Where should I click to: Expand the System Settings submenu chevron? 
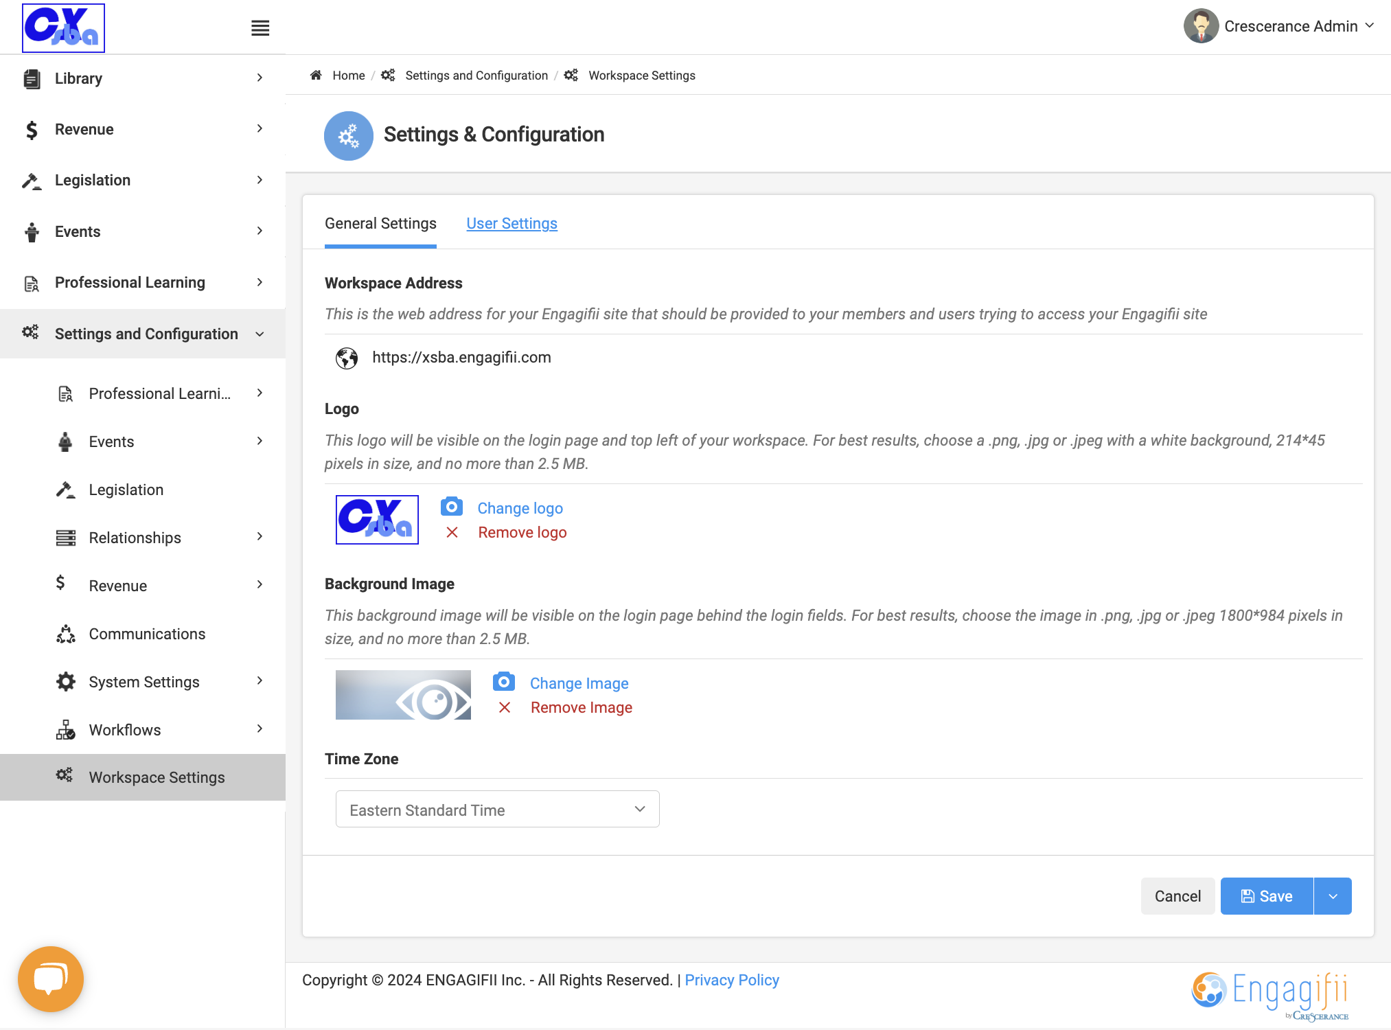pos(260,680)
